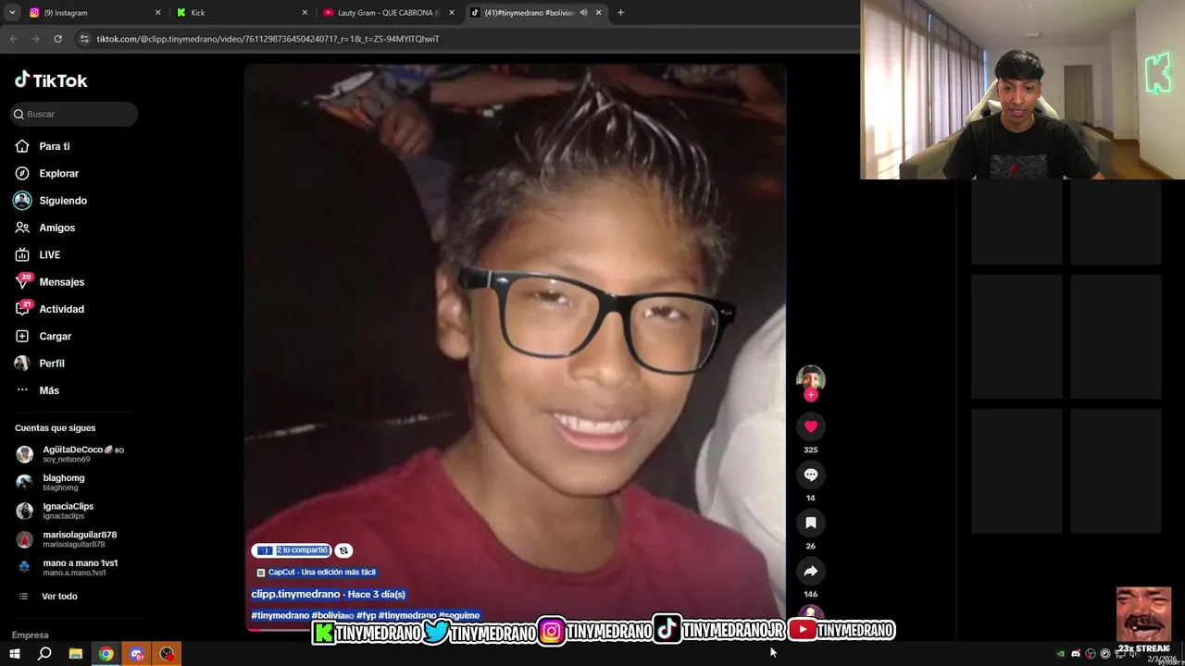The height and width of the screenshot is (666, 1185).
Task: Open Mensajes inbox
Action: click(61, 282)
